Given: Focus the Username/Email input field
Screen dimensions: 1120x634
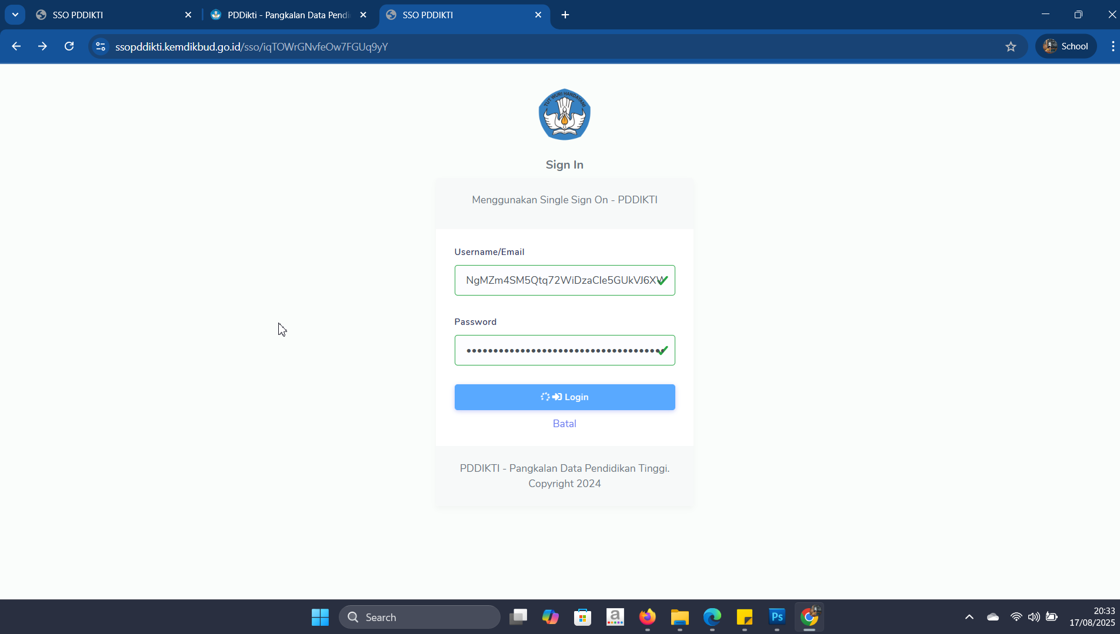Looking at the screenshot, I should pos(565,280).
